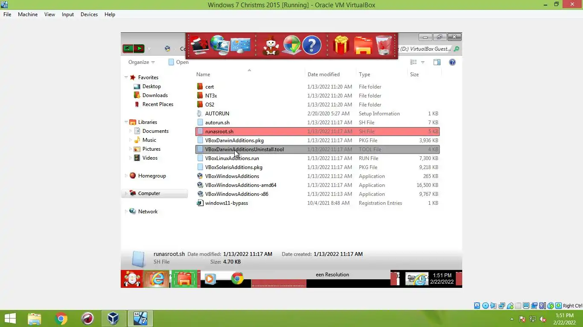
Task: Open the Organize dropdown menu
Action: point(142,62)
